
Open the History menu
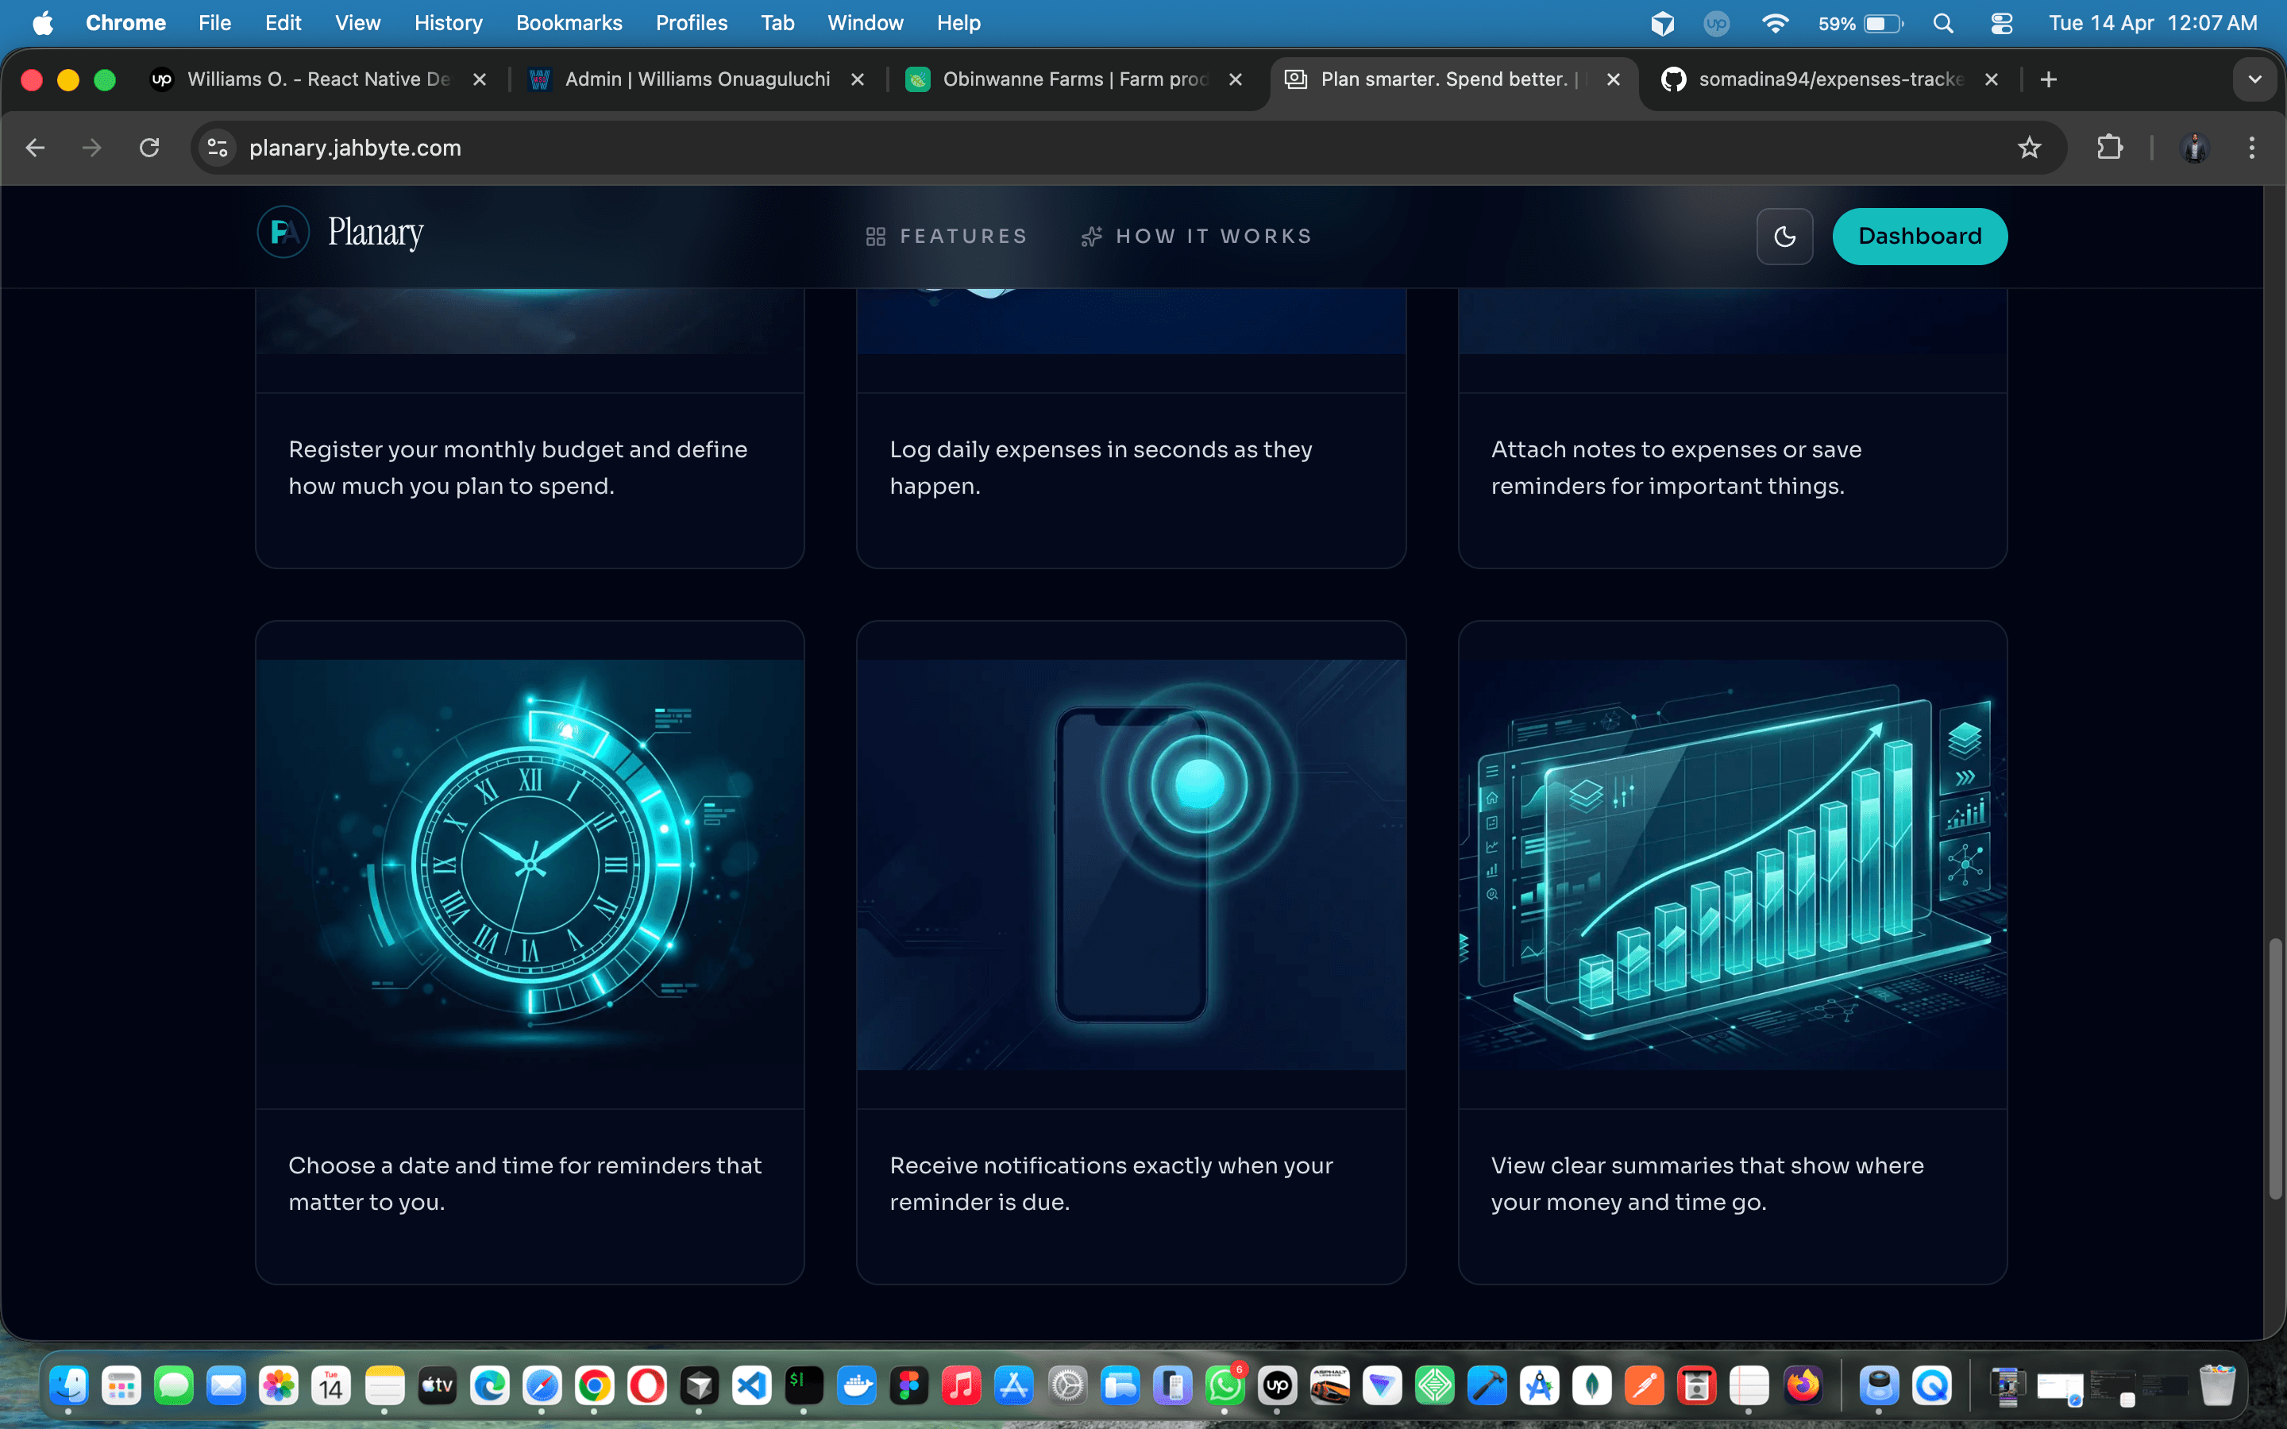point(448,23)
